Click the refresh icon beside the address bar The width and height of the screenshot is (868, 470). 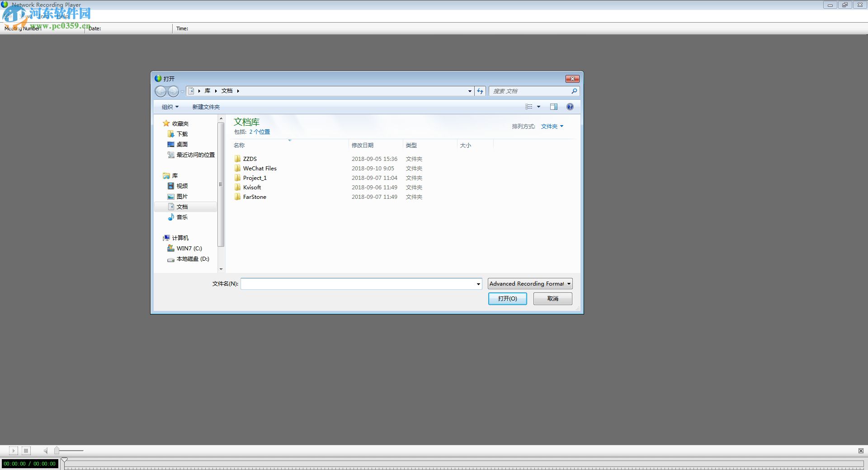pyautogui.click(x=480, y=91)
